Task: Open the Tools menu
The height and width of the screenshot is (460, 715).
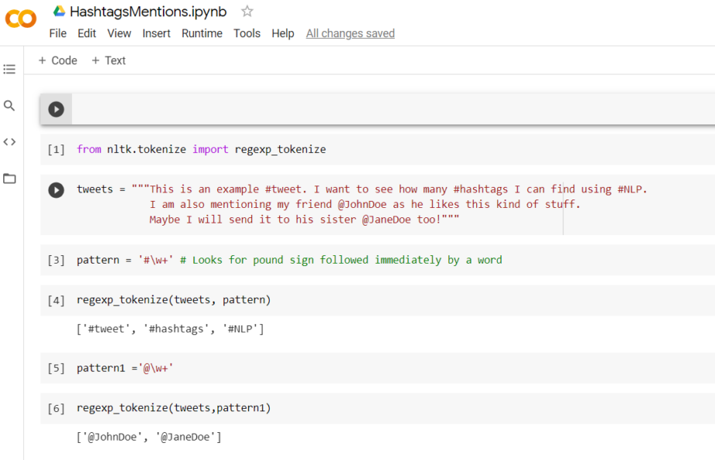Action: (247, 33)
